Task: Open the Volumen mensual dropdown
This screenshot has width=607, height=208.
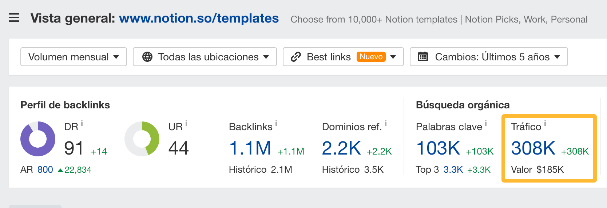Action: pyautogui.click(x=74, y=57)
